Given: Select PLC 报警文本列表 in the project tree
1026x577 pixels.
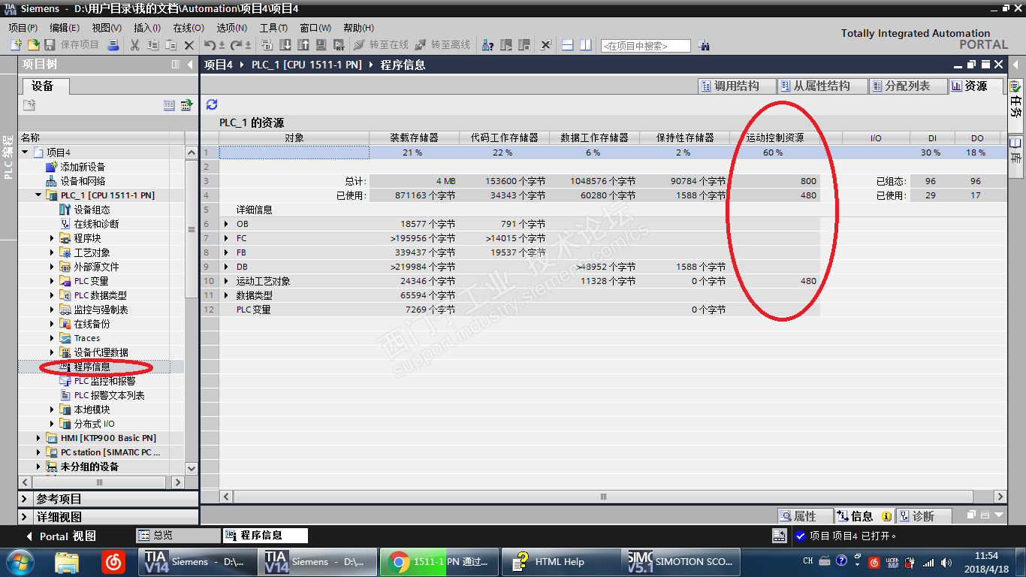Looking at the screenshot, I should click(x=109, y=395).
